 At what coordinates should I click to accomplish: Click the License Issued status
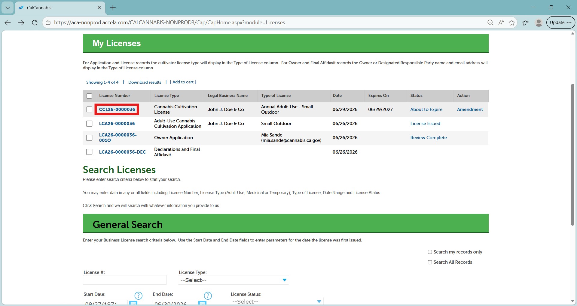click(x=425, y=124)
